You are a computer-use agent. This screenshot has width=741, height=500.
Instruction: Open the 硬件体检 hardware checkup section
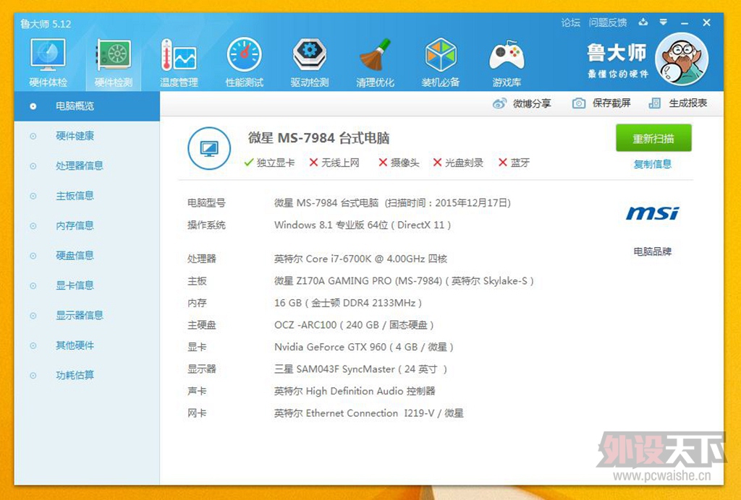coord(48,63)
